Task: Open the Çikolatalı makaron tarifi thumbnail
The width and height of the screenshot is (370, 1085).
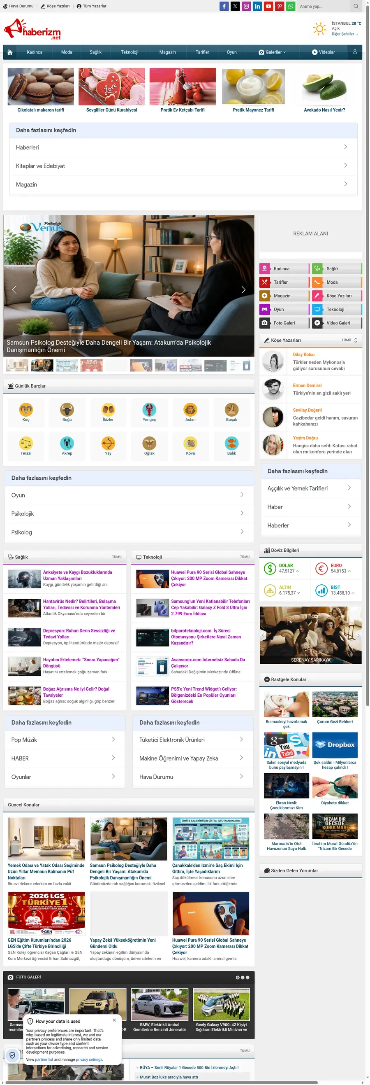Action: [x=41, y=87]
